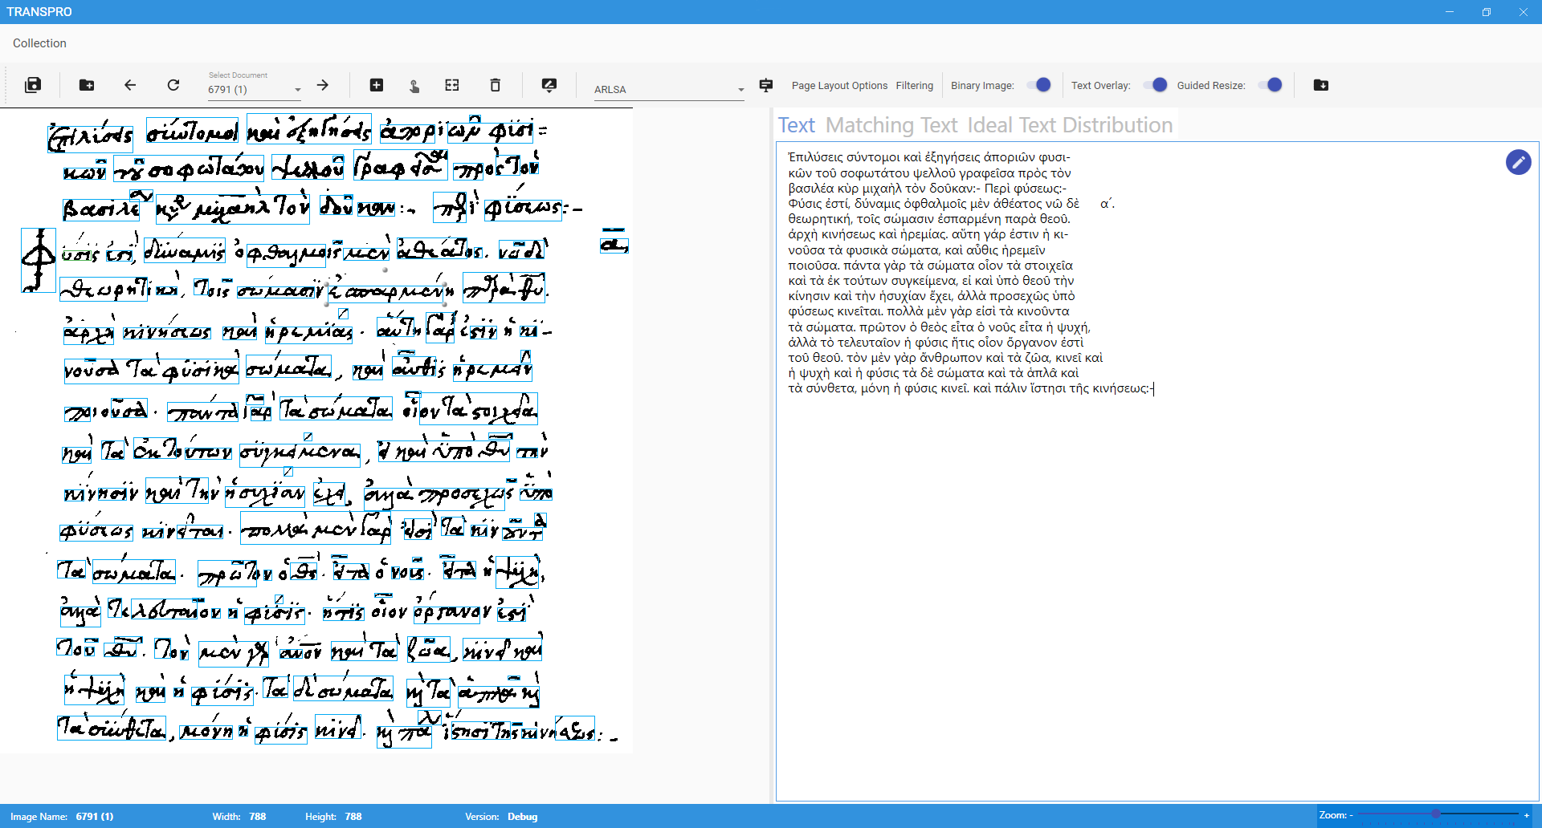Click the save document icon
Image resolution: width=1542 pixels, height=828 pixels.
coord(33,85)
